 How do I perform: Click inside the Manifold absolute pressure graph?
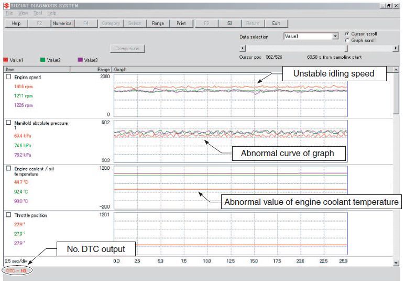[231, 141]
